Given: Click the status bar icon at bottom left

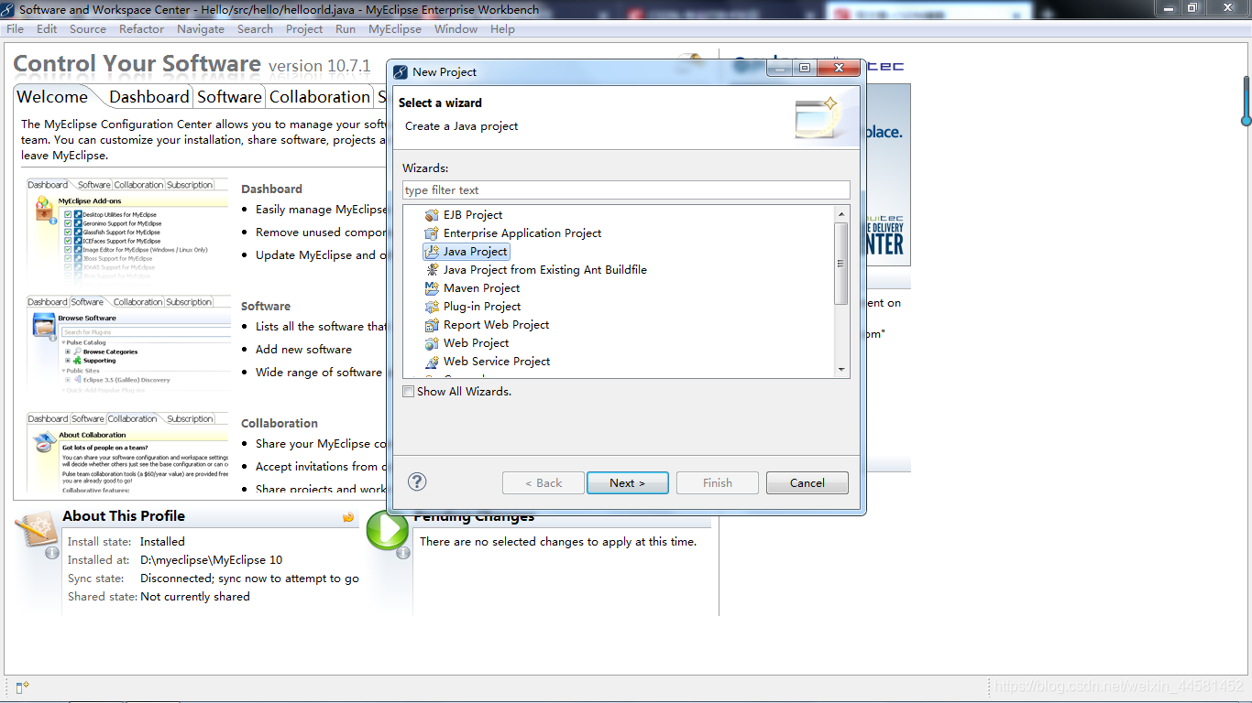Looking at the screenshot, I should click(23, 687).
